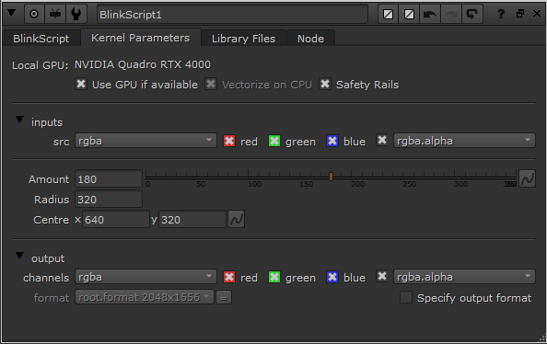This screenshot has height=344, width=547.
Task: Toggle src green channel checkbox
Action: click(x=274, y=141)
